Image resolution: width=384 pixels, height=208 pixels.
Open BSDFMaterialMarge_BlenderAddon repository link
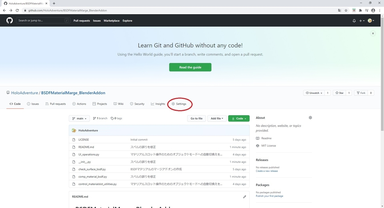click(x=73, y=93)
